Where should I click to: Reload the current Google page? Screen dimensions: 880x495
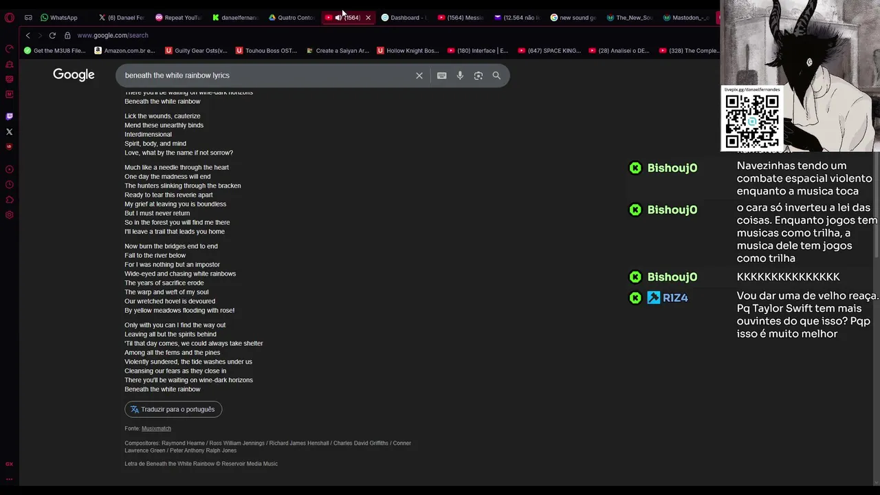pos(52,35)
